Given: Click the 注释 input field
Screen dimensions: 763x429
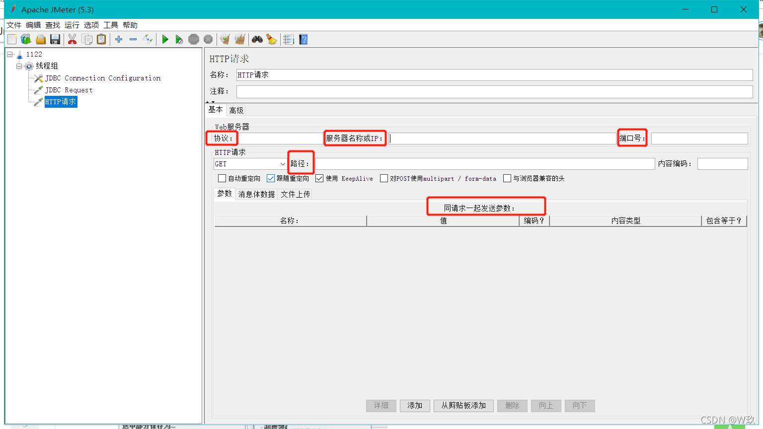Looking at the screenshot, I should click(x=495, y=91).
